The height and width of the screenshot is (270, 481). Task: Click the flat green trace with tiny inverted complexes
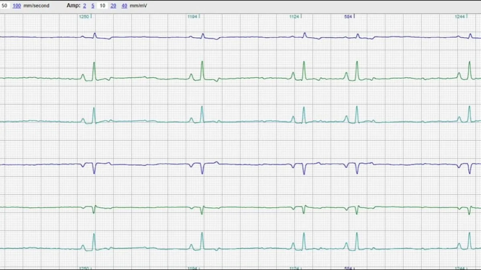click(240, 207)
